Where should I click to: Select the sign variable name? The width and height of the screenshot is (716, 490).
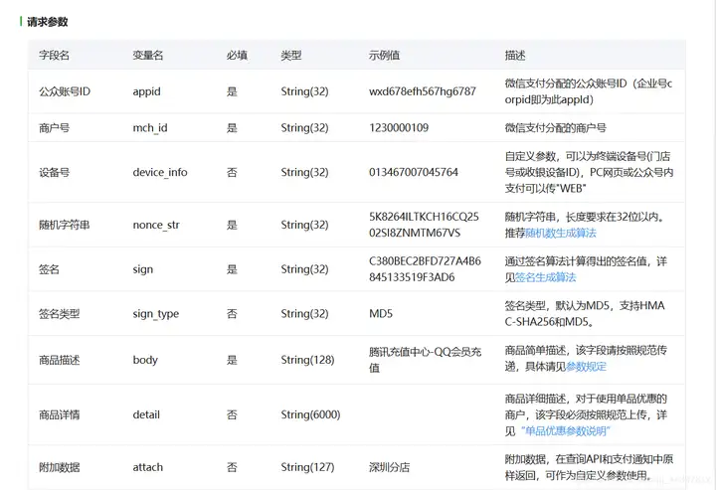tap(142, 269)
